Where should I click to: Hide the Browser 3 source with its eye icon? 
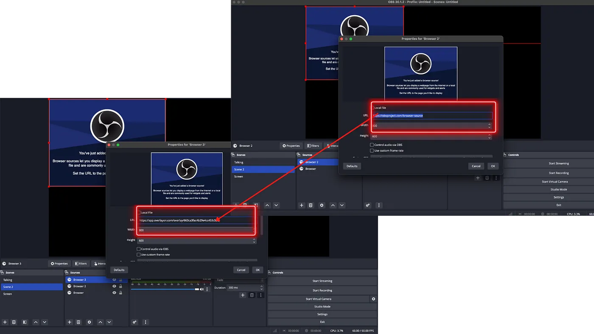(114, 280)
